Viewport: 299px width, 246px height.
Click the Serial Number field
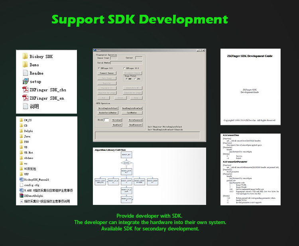[126, 63]
